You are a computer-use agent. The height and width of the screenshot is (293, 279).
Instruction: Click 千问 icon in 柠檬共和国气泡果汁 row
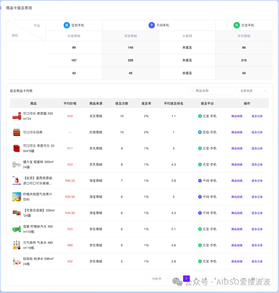[x=200, y=197]
